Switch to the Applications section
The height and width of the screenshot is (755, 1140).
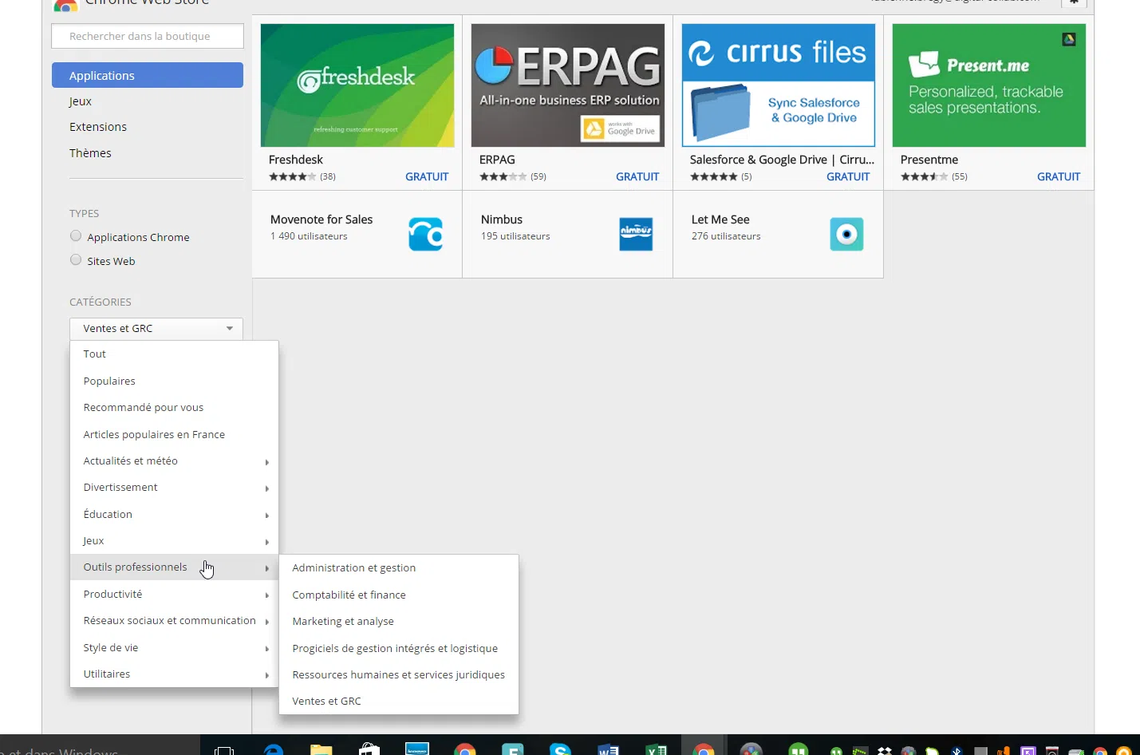pos(148,75)
